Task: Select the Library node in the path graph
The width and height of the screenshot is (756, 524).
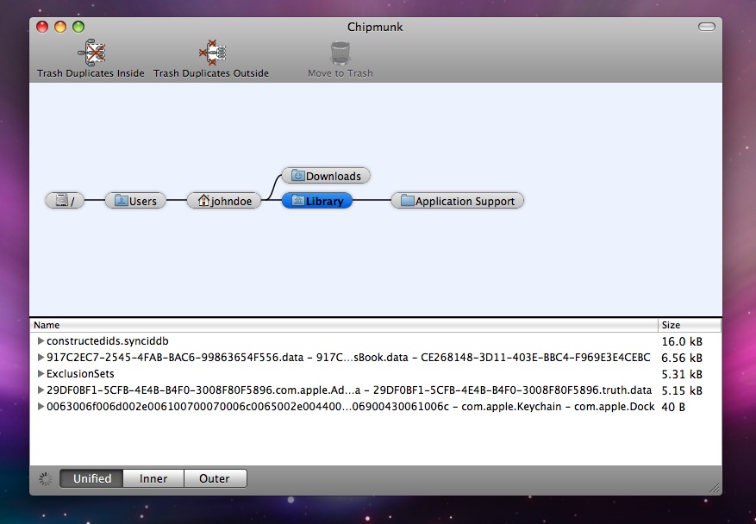Action: pyautogui.click(x=316, y=200)
